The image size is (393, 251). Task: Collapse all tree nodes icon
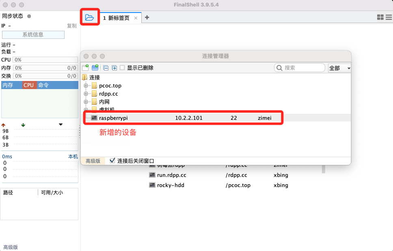click(106, 68)
